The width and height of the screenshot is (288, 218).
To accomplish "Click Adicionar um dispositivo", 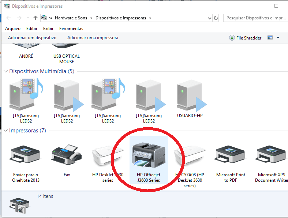I will [x=32, y=38].
